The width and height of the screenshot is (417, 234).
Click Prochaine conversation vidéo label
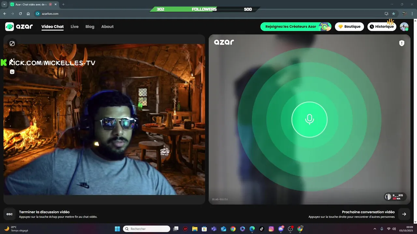(368, 212)
